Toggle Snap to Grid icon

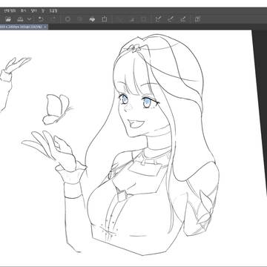(x=183, y=19)
